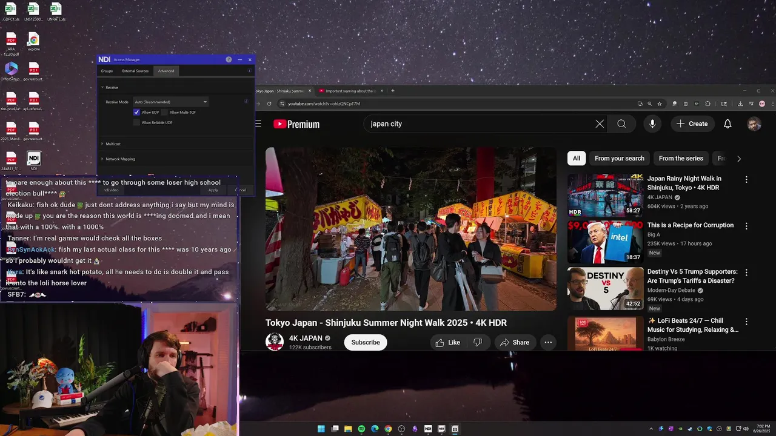
Task: Subscribe to the 4K JAPAN channel
Action: pyautogui.click(x=366, y=342)
